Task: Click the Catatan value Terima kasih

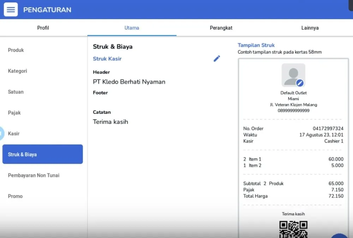Action: pyautogui.click(x=110, y=122)
